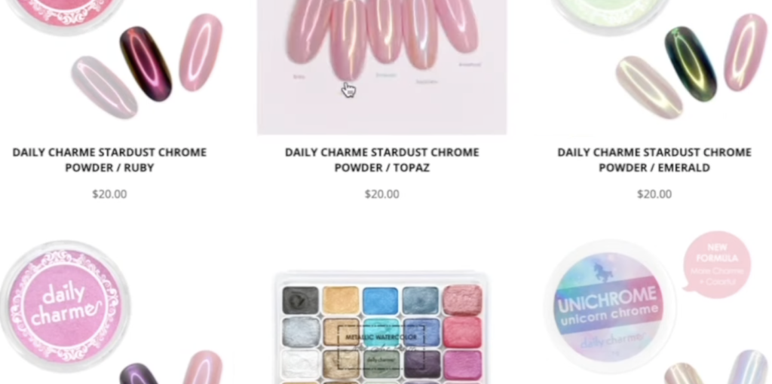Click the gold paint pan in watercolor palette
The height and width of the screenshot is (384, 772).
[x=341, y=300]
